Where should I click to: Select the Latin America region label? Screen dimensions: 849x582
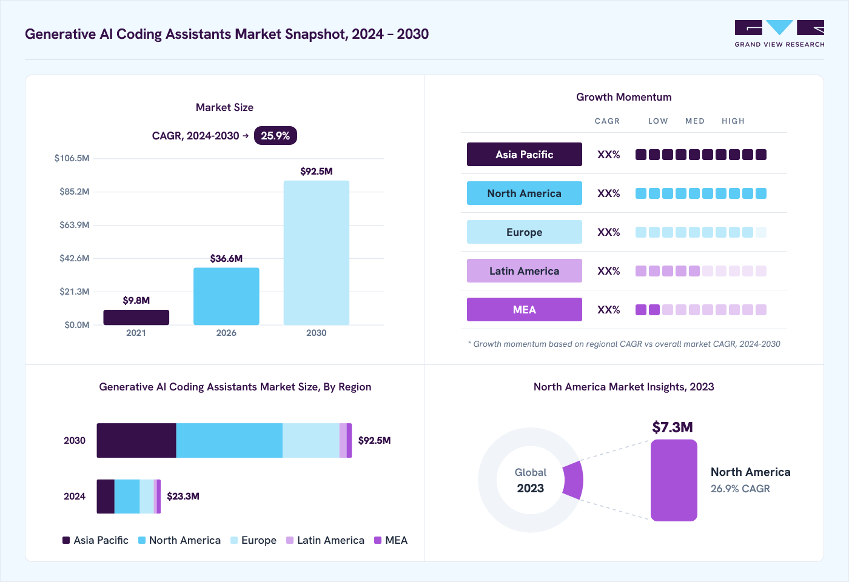point(525,271)
